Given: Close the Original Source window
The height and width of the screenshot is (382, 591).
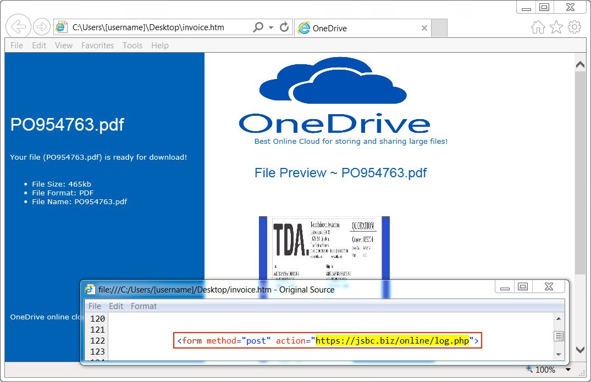Looking at the screenshot, I should coord(549,287).
